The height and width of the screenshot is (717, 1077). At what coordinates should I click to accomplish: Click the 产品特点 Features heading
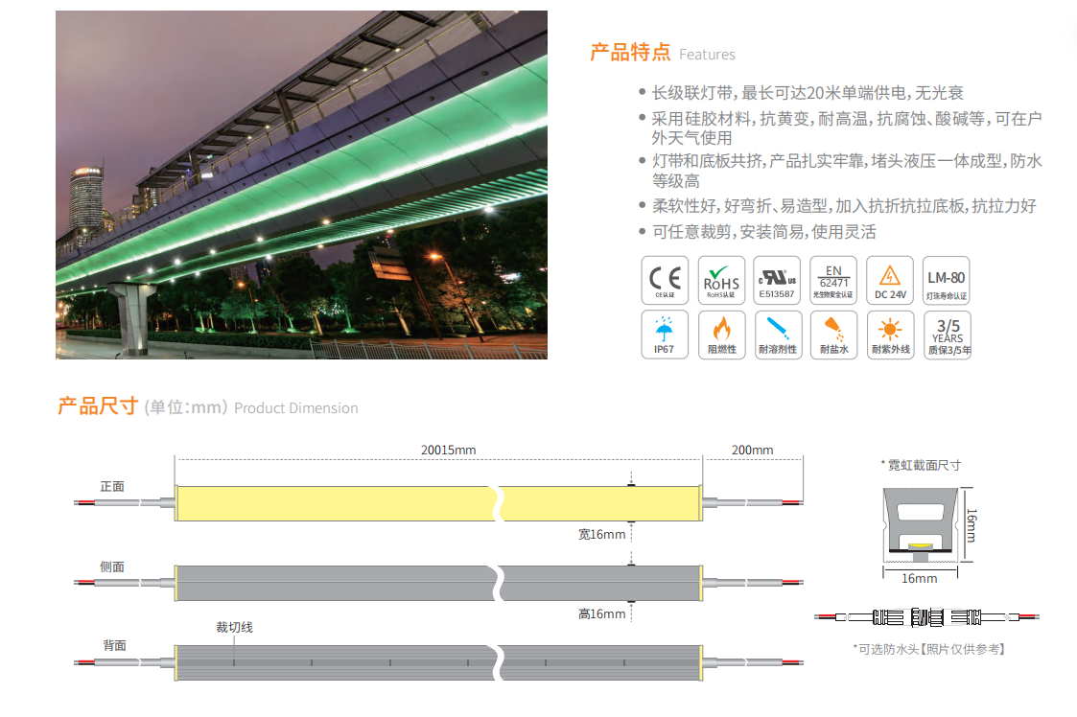662,53
